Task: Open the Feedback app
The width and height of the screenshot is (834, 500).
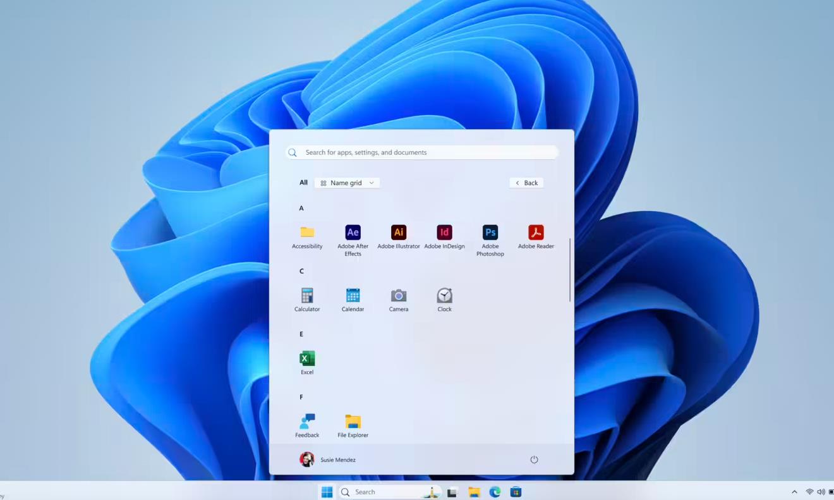Action: (x=307, y=426)
